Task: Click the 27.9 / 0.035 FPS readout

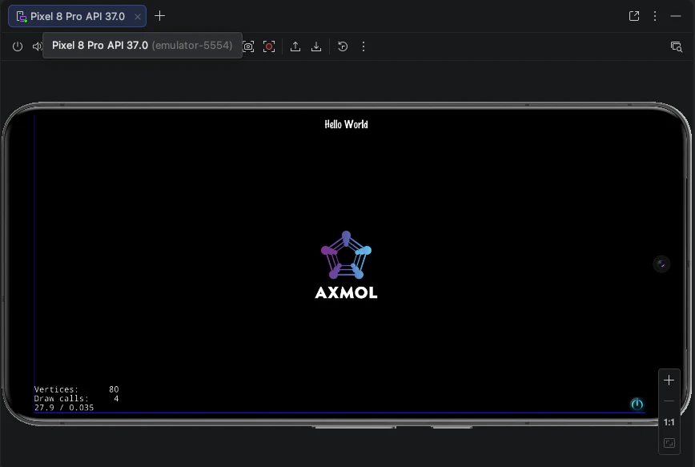Action: pos(64,408)
